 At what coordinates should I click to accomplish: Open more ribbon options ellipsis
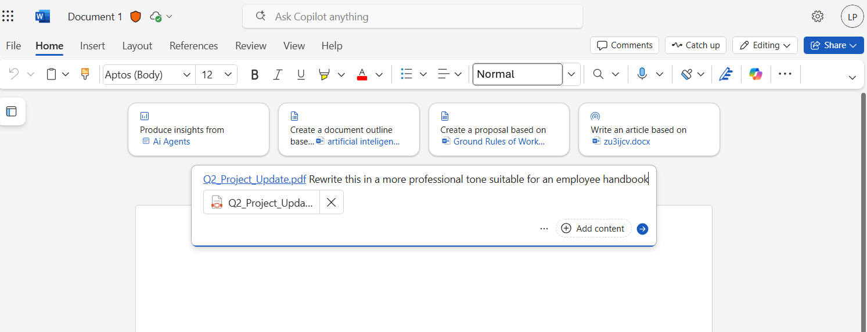click(x=785, y=74)
